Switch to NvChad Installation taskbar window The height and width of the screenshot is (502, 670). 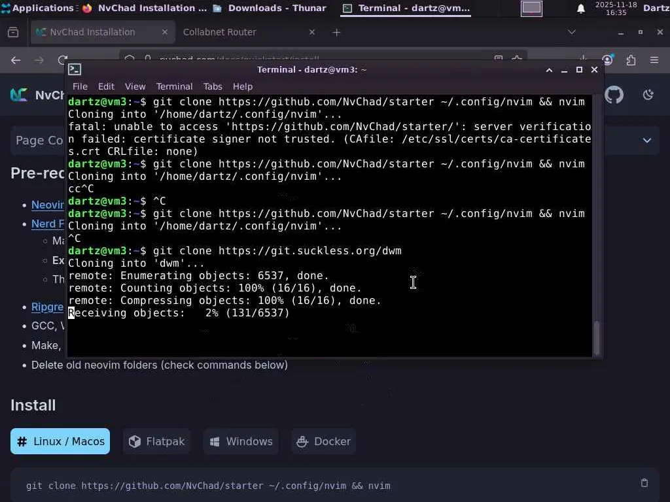pos(145,8)
